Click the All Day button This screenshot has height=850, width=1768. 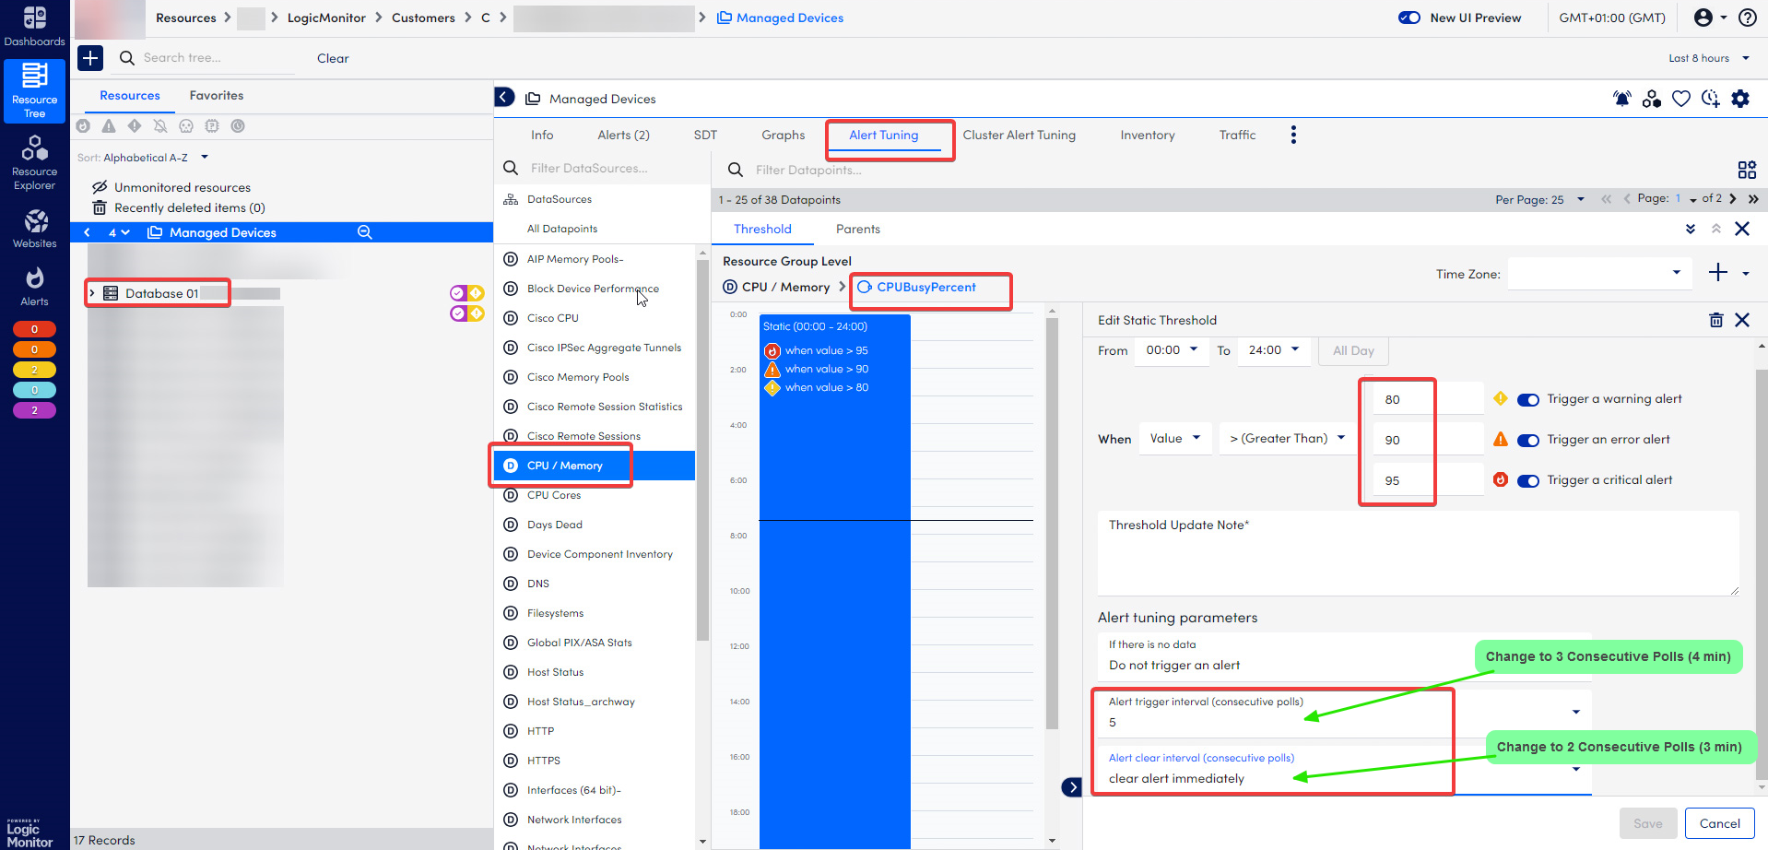[x=1353, y=351]
